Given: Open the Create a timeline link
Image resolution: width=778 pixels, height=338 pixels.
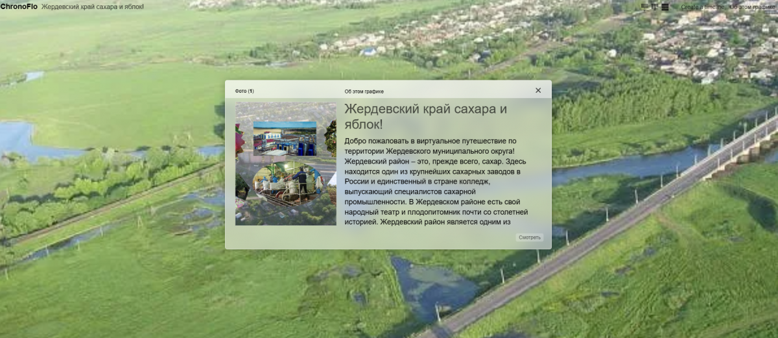Looking at the screenshot, I should (x=703, y=6).
